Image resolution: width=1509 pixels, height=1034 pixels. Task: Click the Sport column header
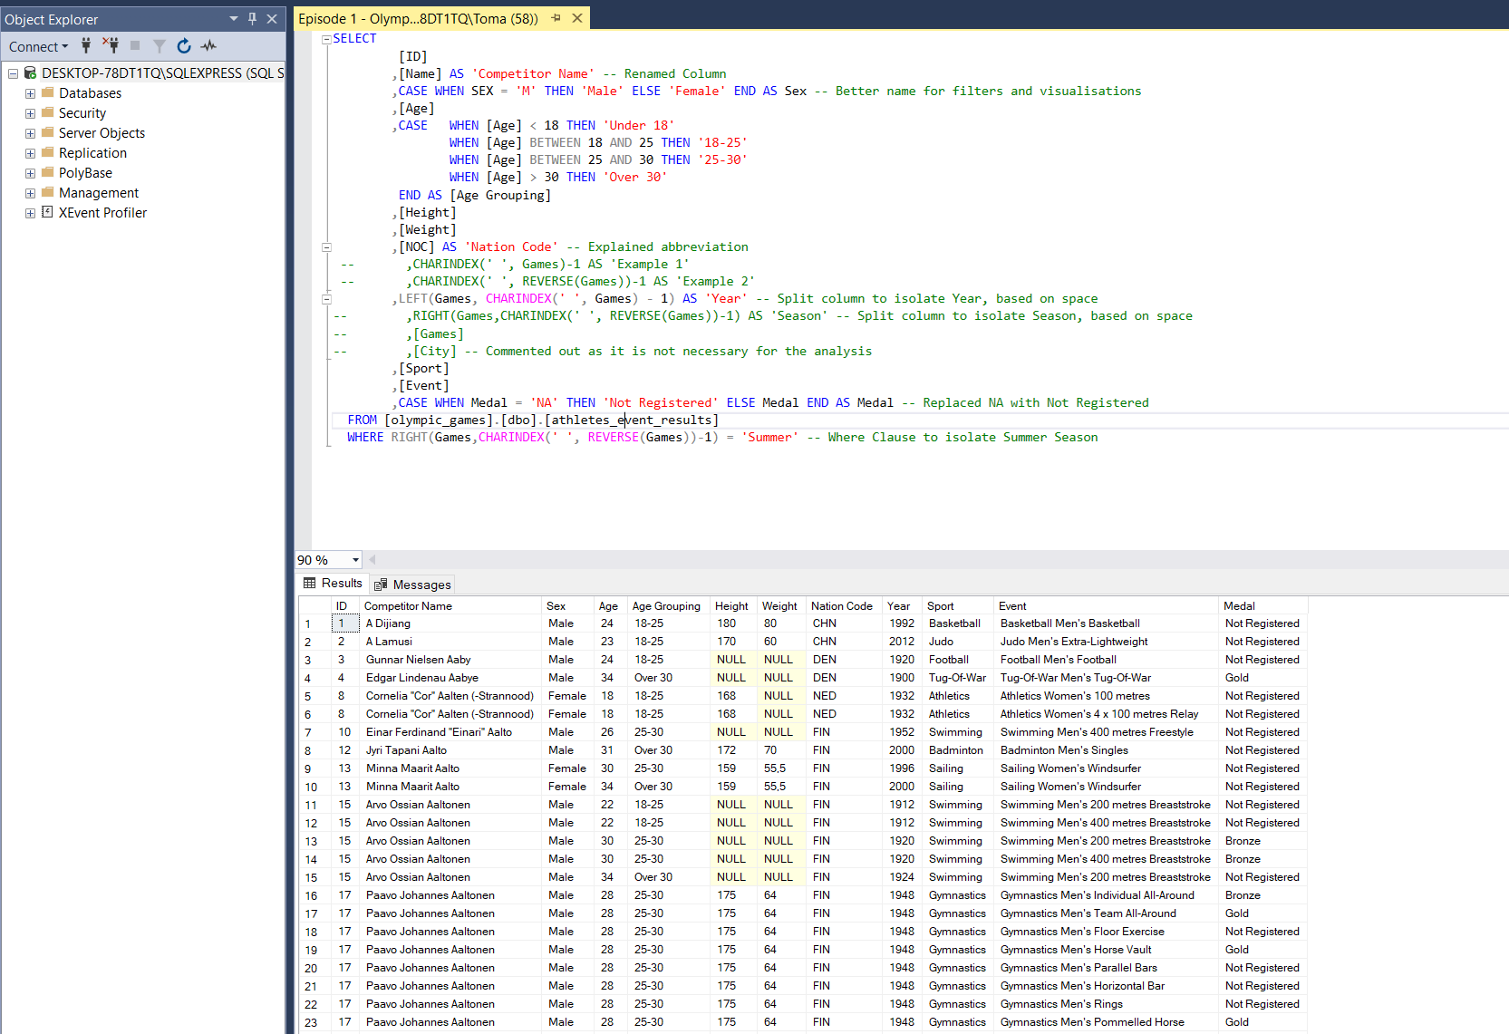point(958,606)
